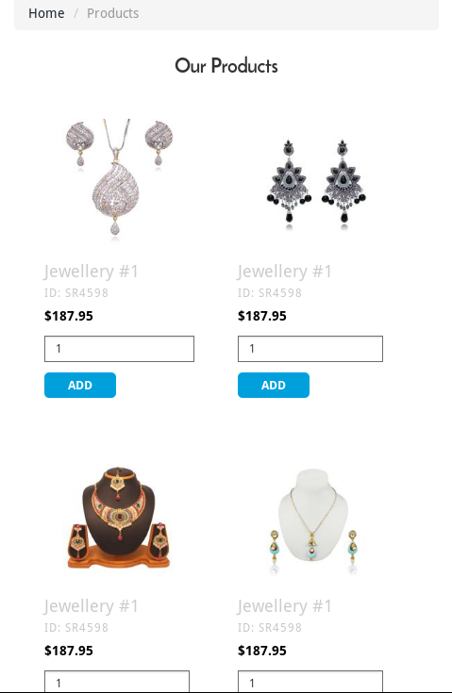Go to Home breadcrumb link
Viewport: 452px width, 693px height.
pos(46,13)
